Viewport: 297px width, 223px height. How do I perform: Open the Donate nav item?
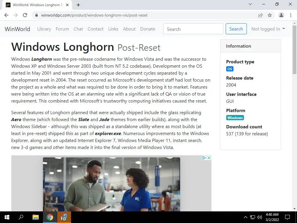tap(148, 29)
